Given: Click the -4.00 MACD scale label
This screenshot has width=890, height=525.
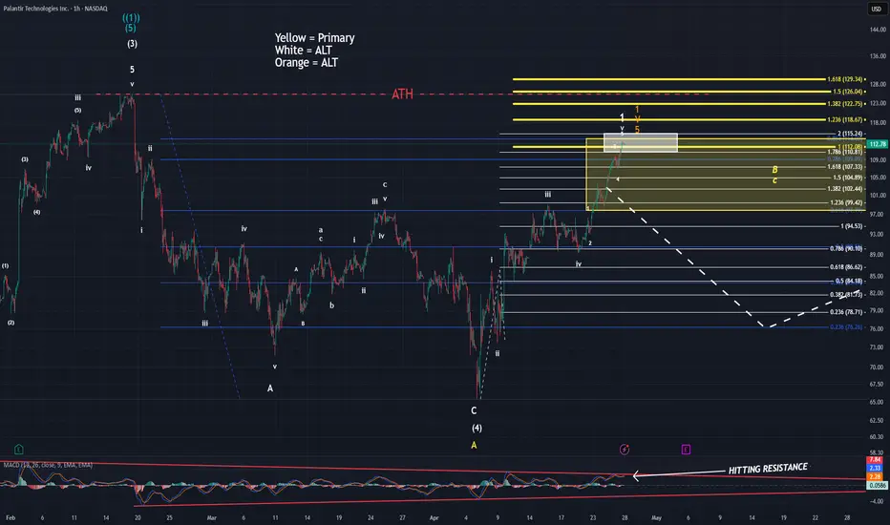Looking at the screenshot, I should 877,501.
